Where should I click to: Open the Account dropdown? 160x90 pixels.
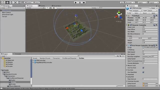point(130,3)
